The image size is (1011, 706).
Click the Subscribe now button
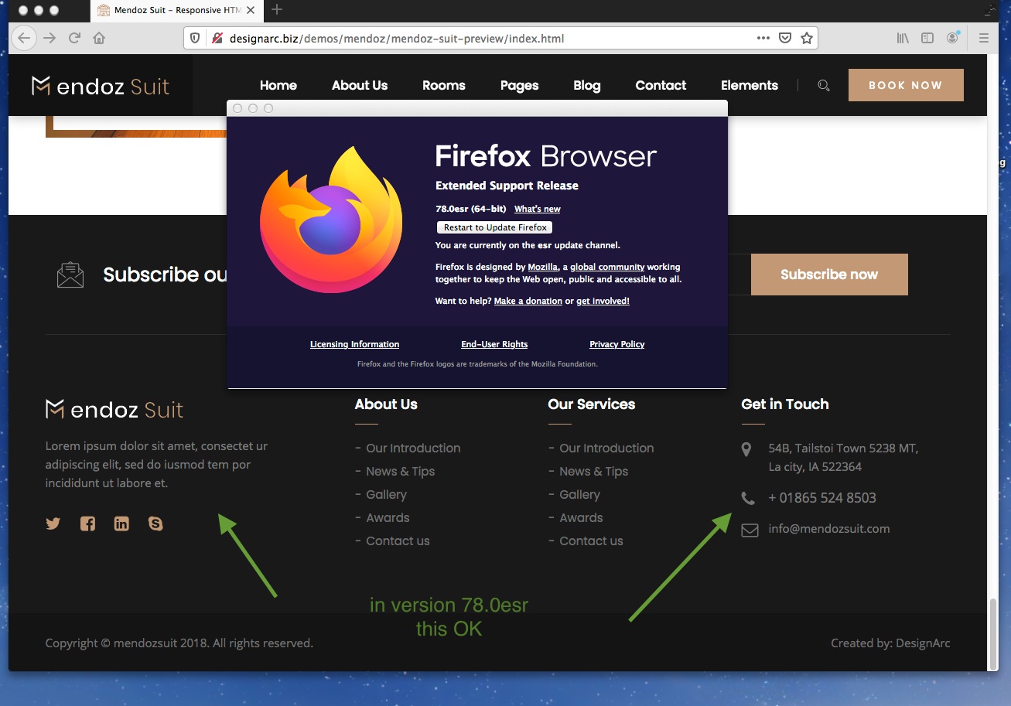click(x=829, y=275)
